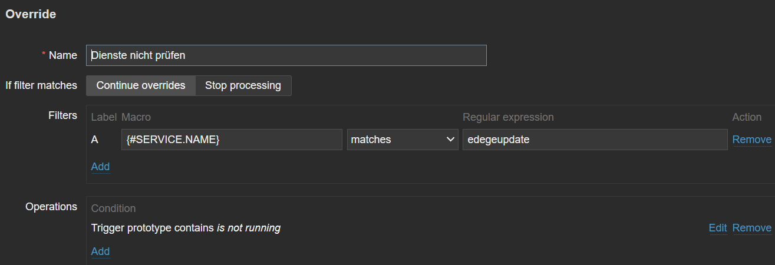The width and height of the screenshot is (775, 265).
Task: Click the override Name input field
Action: [286, 55]
